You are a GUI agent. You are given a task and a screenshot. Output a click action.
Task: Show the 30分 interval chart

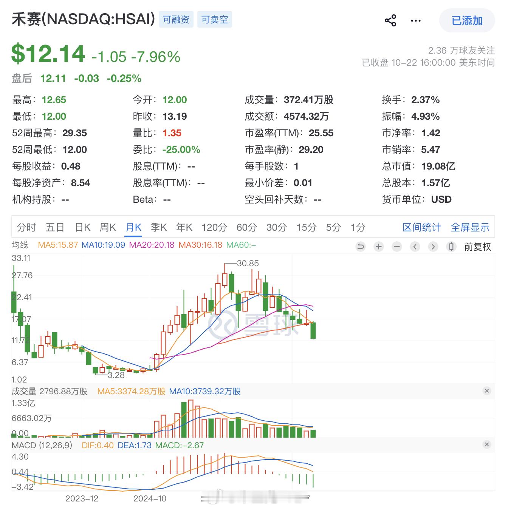(x=276, y=227)
